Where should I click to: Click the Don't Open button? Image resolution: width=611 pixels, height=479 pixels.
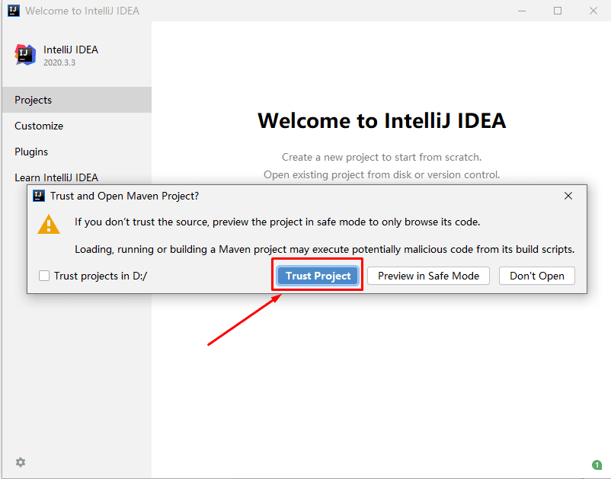pyautogui.click(x=536, y=276)
